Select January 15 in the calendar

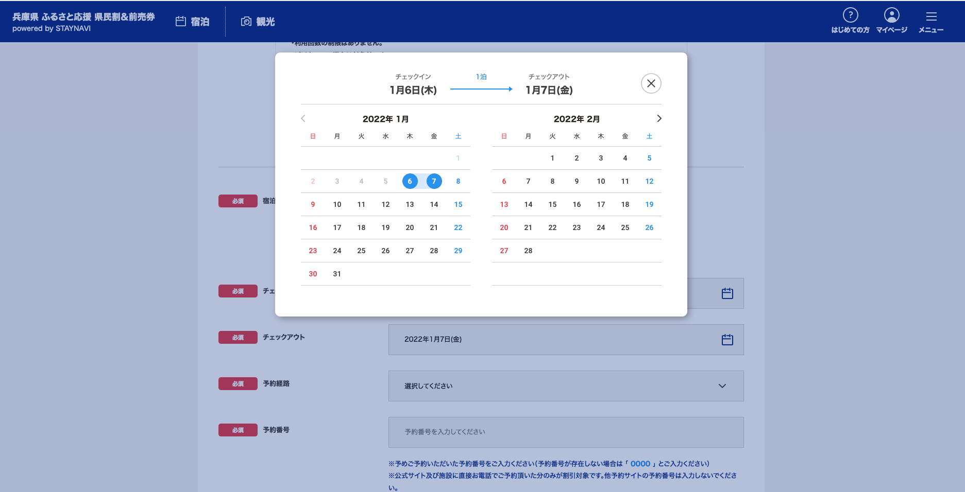click(458, 204)
